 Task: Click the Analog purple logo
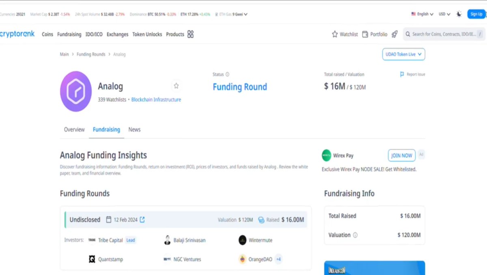pyautogui.click(x=76, y=92)
